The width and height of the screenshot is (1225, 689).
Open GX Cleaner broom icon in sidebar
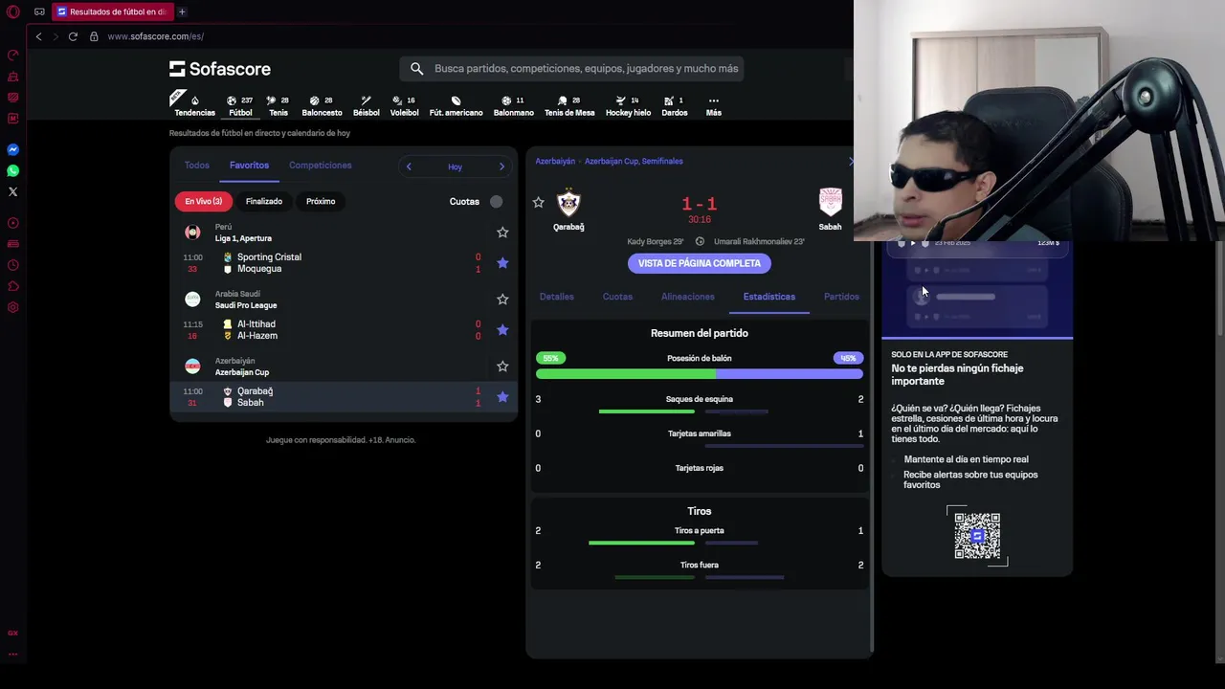point(12,76)
